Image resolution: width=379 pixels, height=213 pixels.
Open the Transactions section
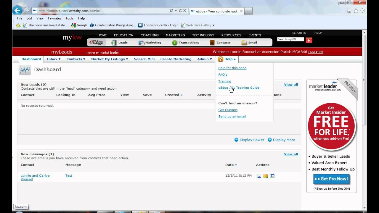[x=186, y=43]
